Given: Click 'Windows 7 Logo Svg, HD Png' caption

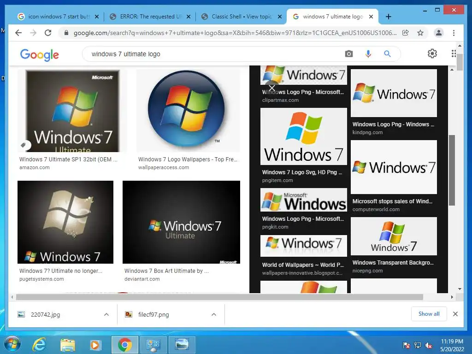Looking at the screenshot, I should pos(302,172).
